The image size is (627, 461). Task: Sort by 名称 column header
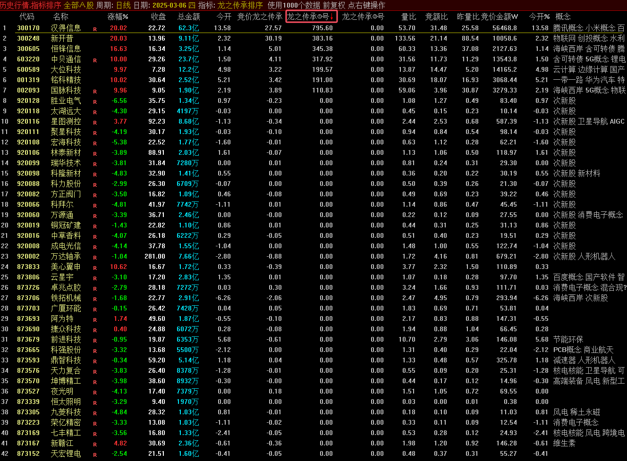60,17
